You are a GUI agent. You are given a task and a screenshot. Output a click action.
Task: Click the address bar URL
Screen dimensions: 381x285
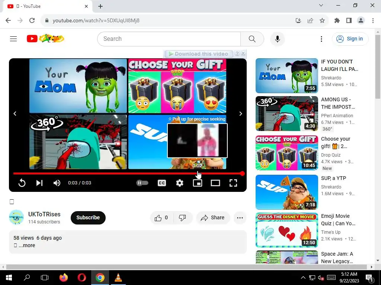(x=96, y=21)
